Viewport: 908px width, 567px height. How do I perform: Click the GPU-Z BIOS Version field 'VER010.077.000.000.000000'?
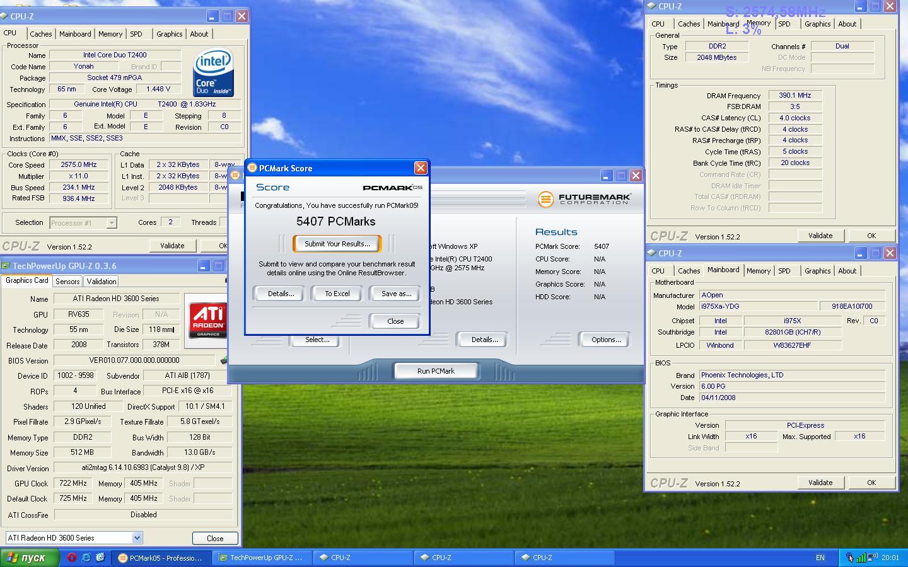(134, 360)
